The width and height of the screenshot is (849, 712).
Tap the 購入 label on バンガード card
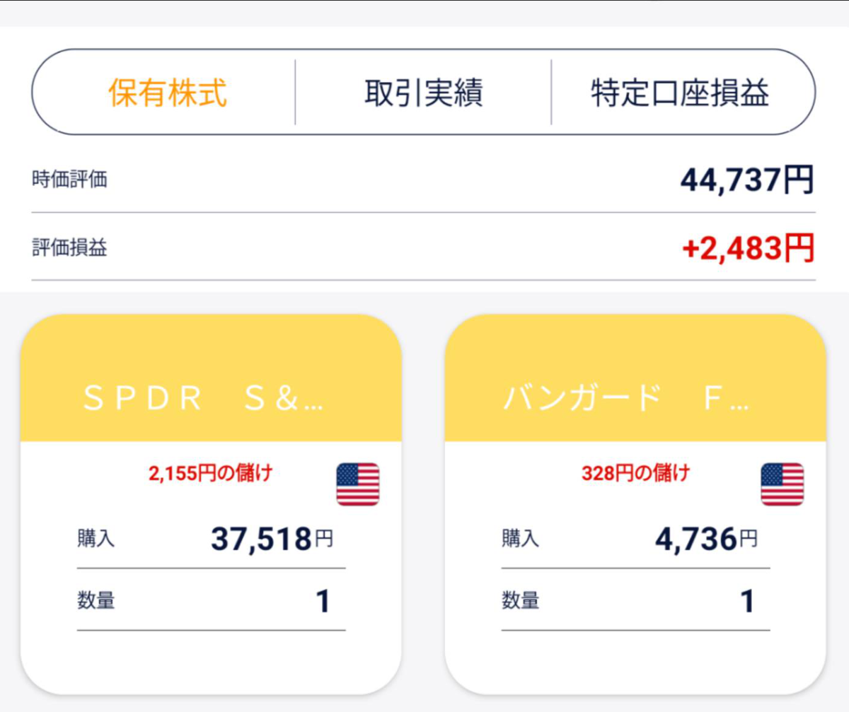tap(520, 539)
